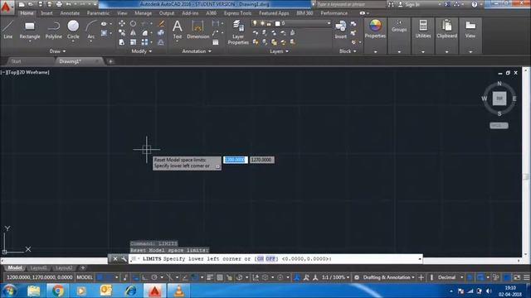
Task: Click the AutoCAD application menu logo
Action: point(6,7)
